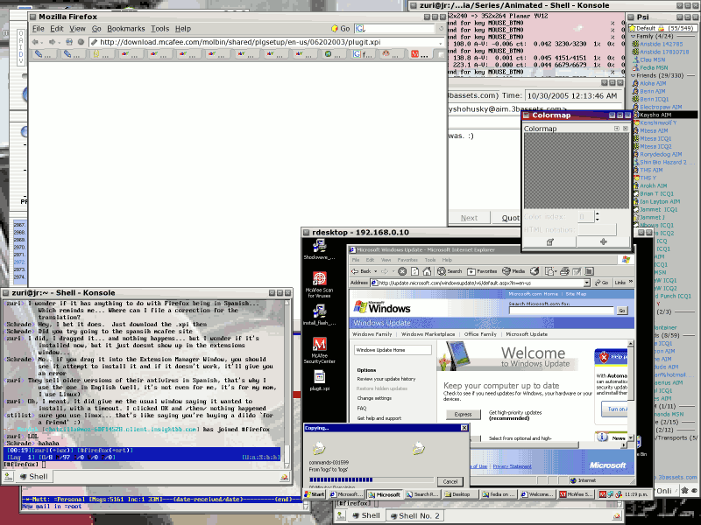Viewport: 701px width, 525px height.
Task: Open the IE address bar history dropdown
Action: pyautogui.click(x=587, y=283)
